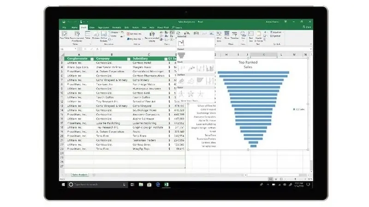Select the Sales Analysis sheet tab
The width and height of the screenshot is (369, 207).
80,175
